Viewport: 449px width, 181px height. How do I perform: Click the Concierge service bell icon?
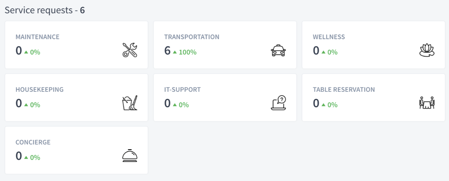(130, 156)
